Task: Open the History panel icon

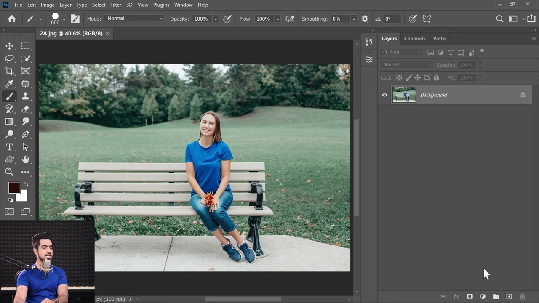Action: click(369, 42)
